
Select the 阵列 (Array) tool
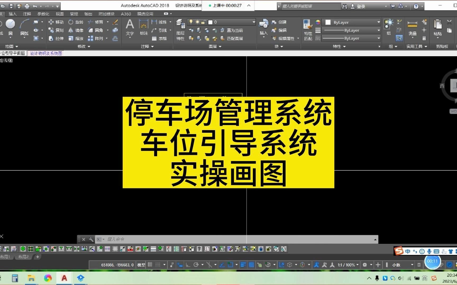pos(96,39)
